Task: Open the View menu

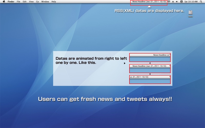Action: pyautogui.click(x=31, y=2)
